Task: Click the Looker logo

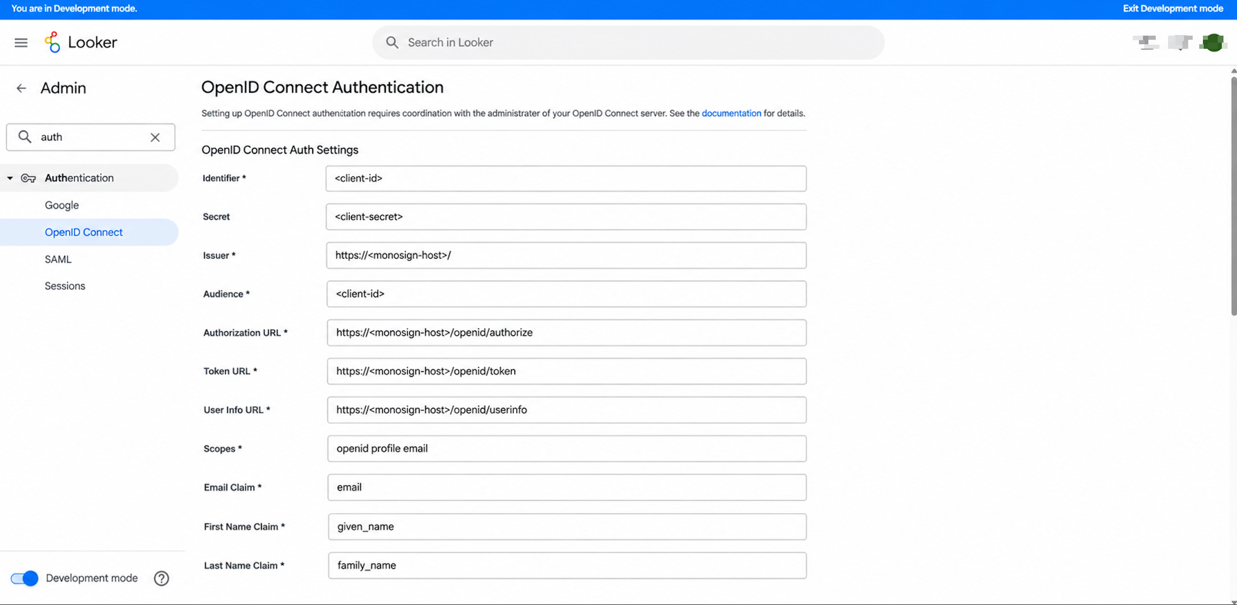Action: point(81,42)
